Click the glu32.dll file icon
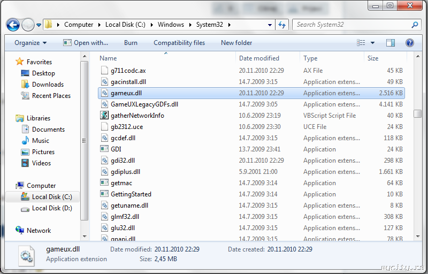428x274 pixels. click(x=104, y=227)
